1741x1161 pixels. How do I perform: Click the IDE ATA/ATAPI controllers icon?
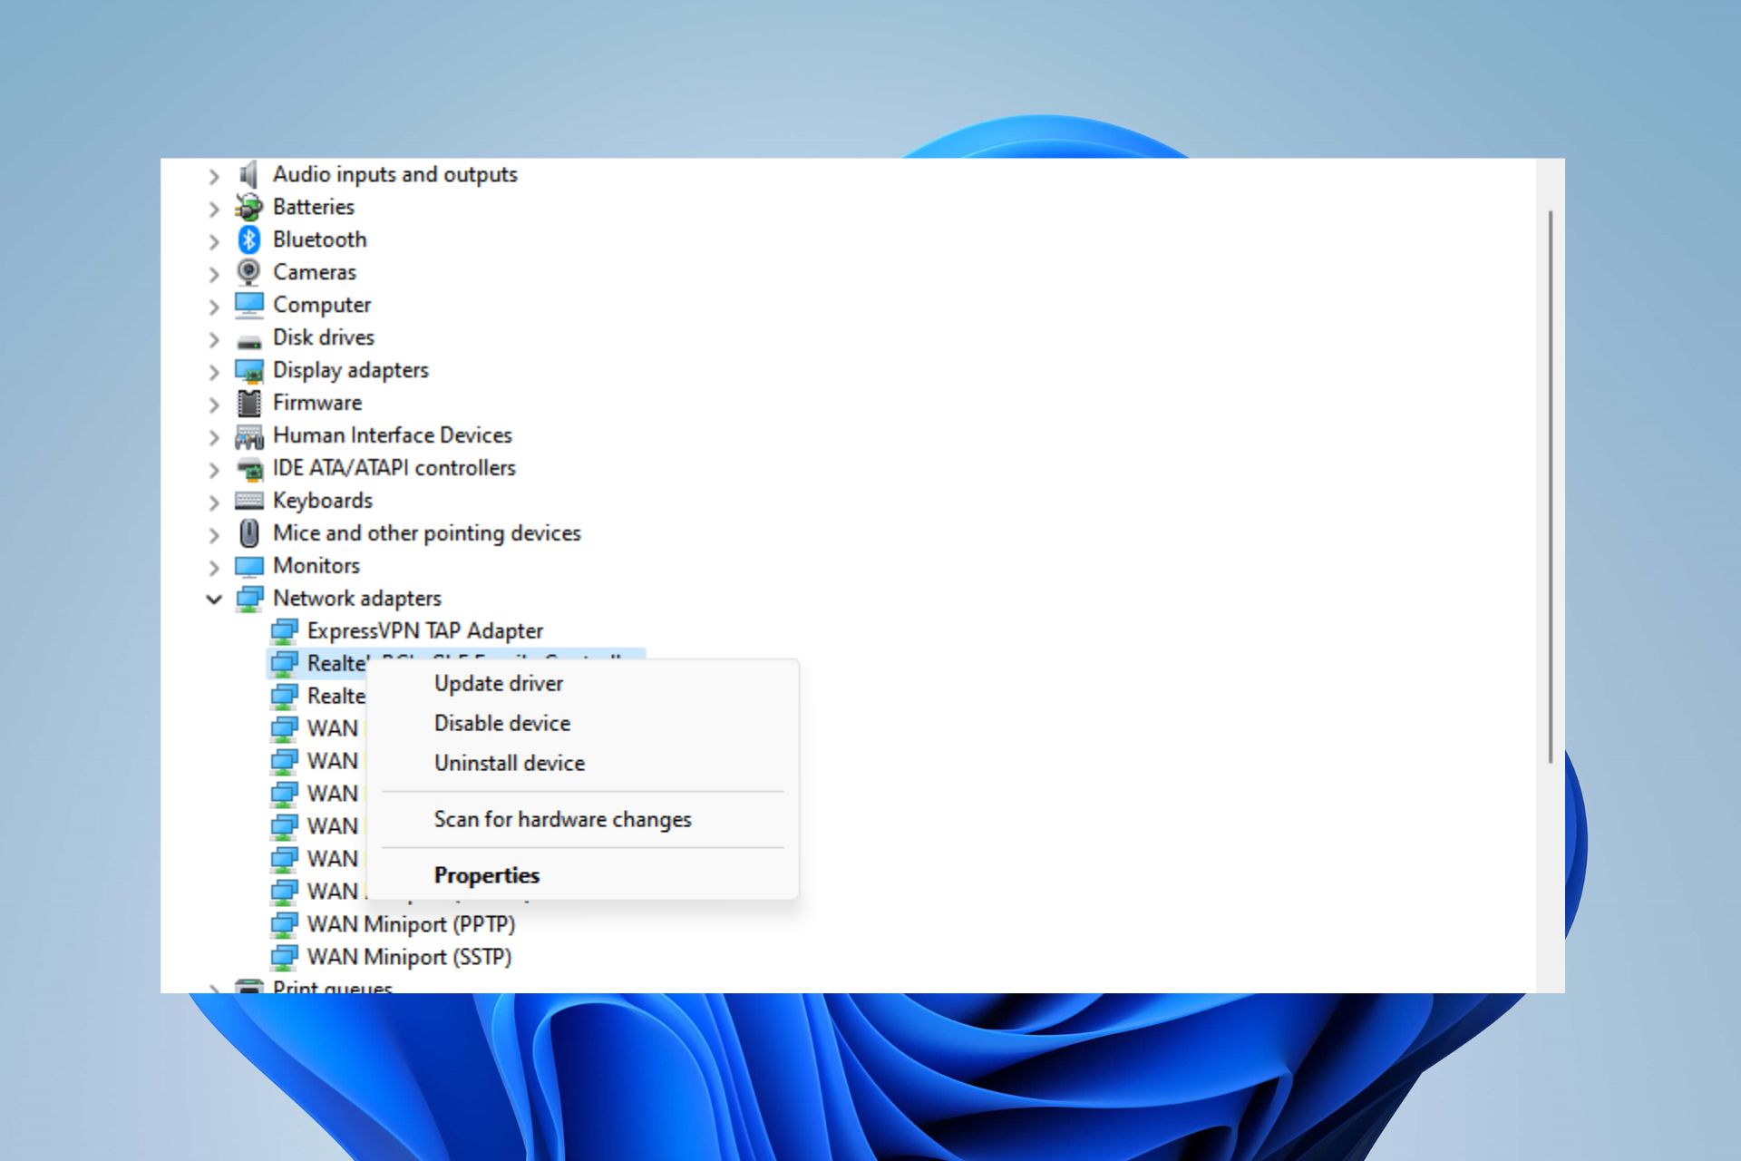click(x=248, y=469)
